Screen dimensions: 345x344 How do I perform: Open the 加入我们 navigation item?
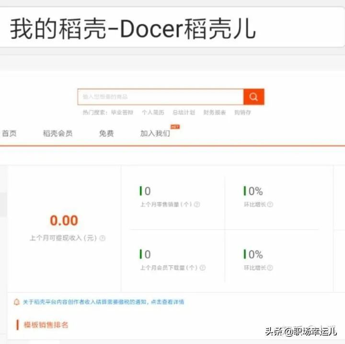point(155,133)
